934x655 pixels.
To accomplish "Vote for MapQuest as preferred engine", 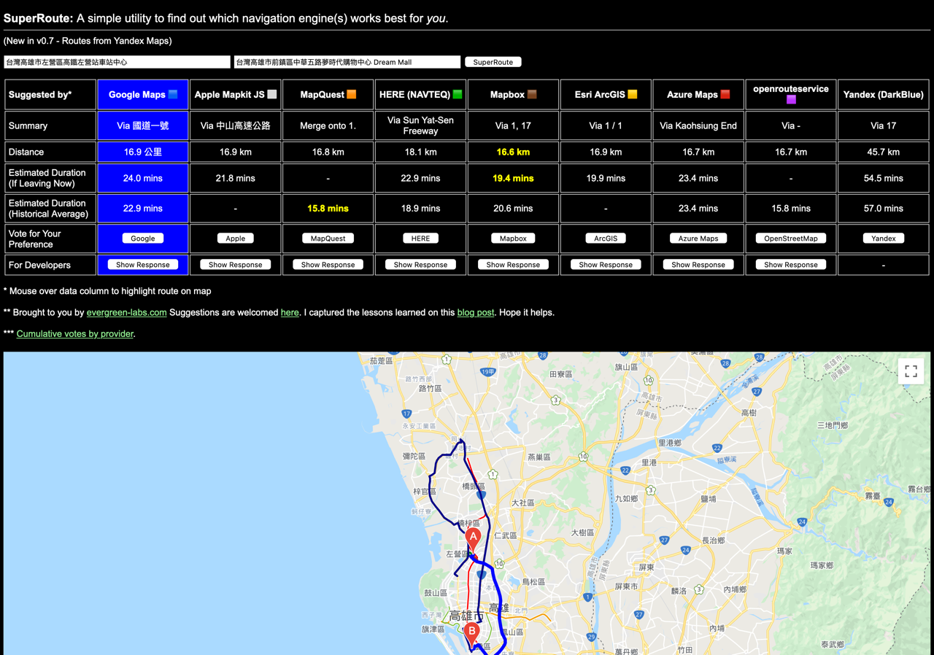I will point(328,239).
